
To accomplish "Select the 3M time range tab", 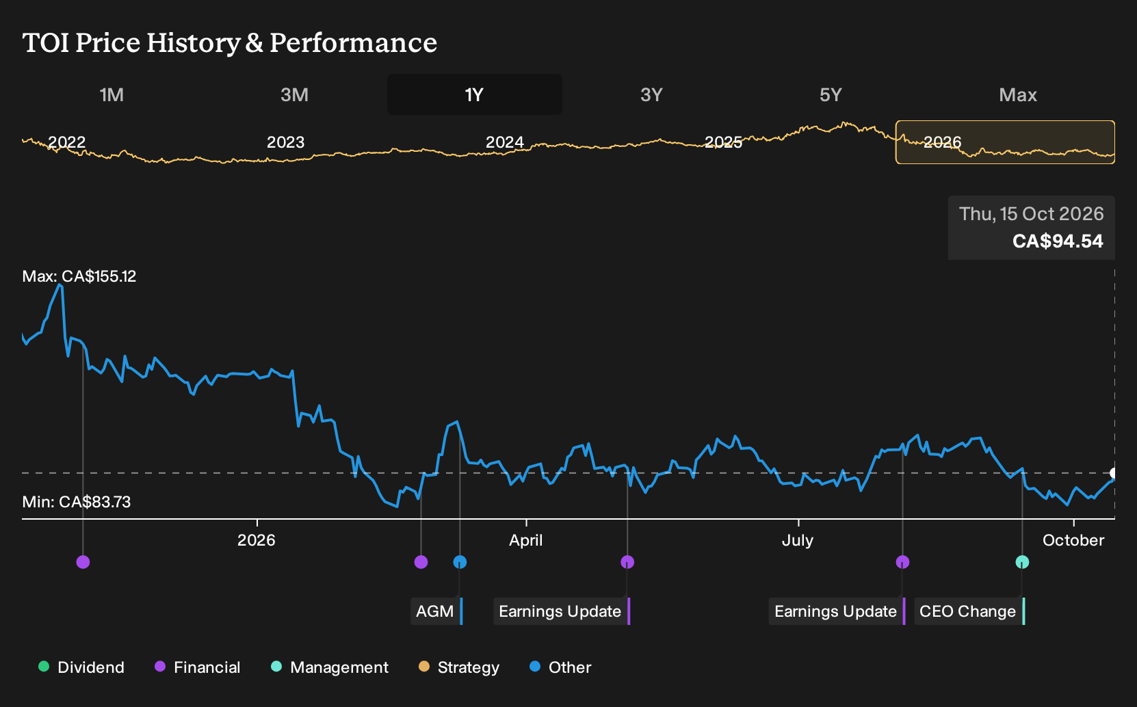I will tap(294, 94).
